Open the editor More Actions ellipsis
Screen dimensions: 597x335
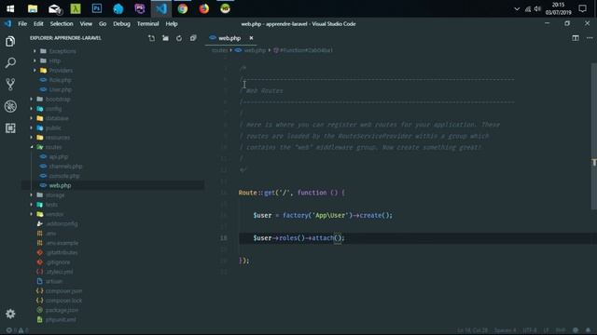click(590, 38)
